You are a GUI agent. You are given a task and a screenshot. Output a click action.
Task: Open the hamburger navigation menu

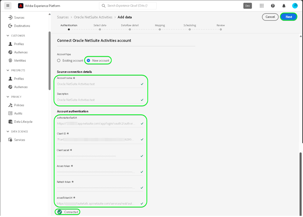coord(8,6)
